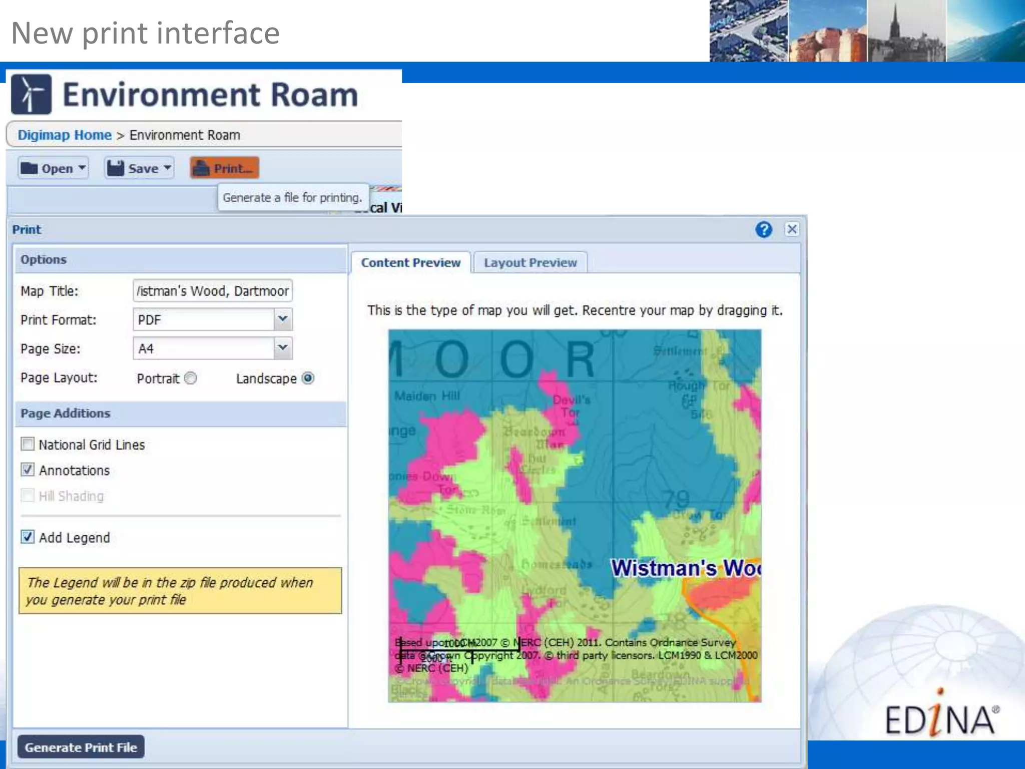Click the orange Print printer icon

202,168
